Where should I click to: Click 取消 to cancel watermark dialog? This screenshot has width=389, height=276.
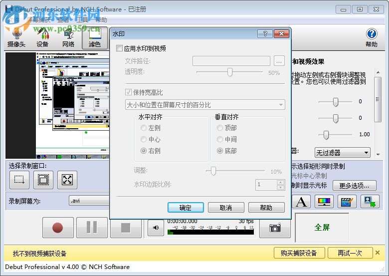pyautogui.click(x=226, y=208)
